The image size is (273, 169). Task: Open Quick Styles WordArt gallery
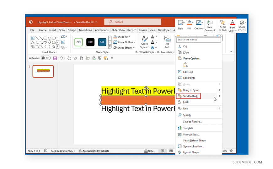click(145, 42)
